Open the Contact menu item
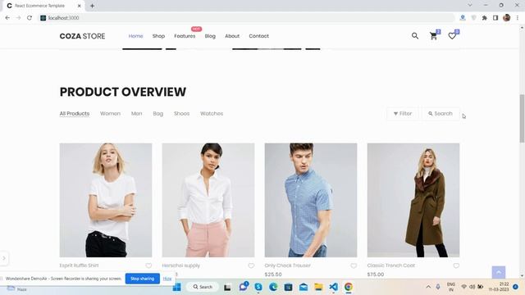Screen dimensions: 525x295 [258, 36]
